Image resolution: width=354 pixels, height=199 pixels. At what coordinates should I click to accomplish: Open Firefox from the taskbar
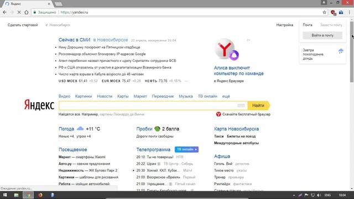tap(40, 195)
